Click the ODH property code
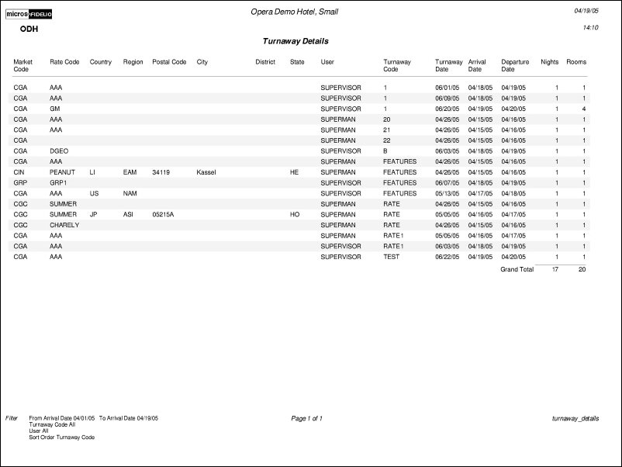The image size is (622, 467). 29,29
